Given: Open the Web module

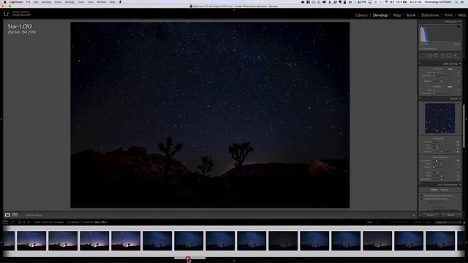Looking at the screenshot, I should (461, 15).
